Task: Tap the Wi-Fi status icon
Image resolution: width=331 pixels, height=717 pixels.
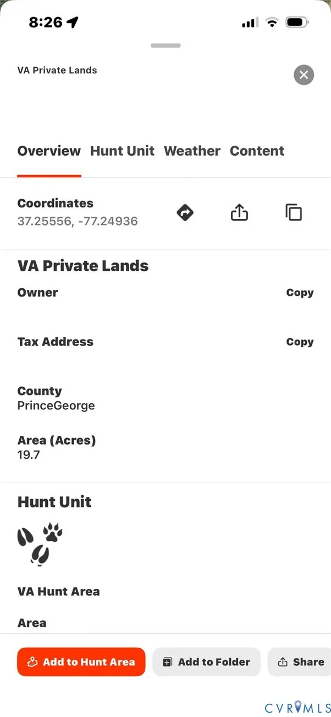Action: pyautogui.click(x=272, y=22)
